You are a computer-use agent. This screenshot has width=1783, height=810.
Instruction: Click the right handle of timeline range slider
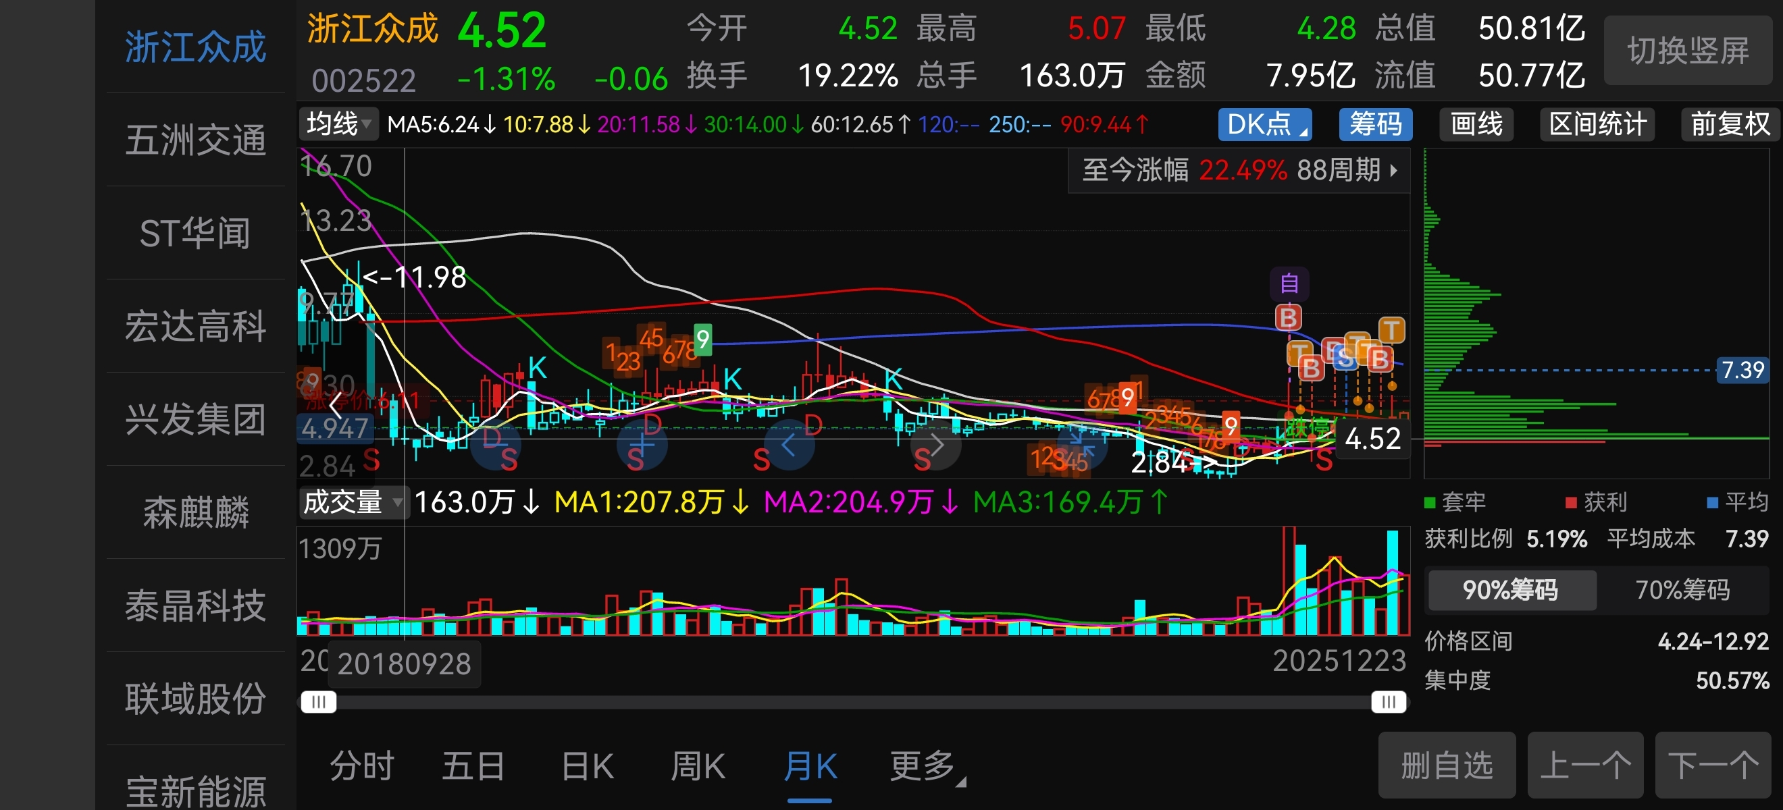pyautogui.click(x=1388, y=702)
